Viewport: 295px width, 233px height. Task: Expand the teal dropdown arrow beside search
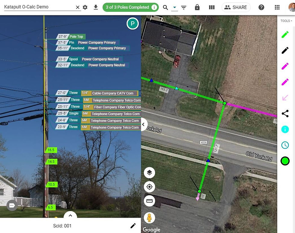click(x=175, y=8)
